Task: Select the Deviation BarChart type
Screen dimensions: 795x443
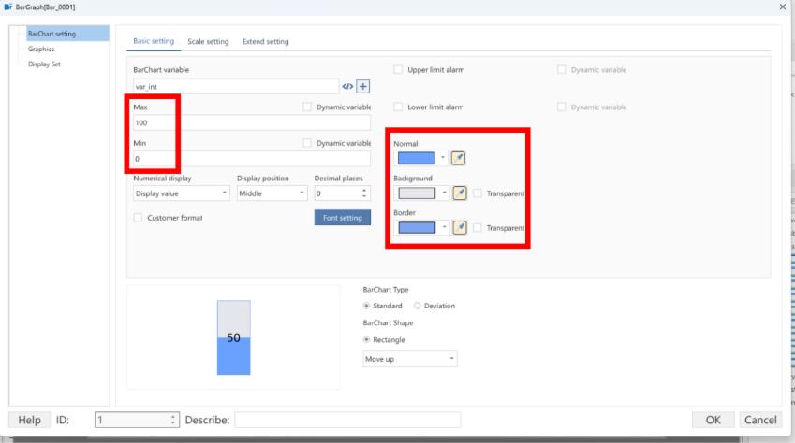Action: (418, 306)
